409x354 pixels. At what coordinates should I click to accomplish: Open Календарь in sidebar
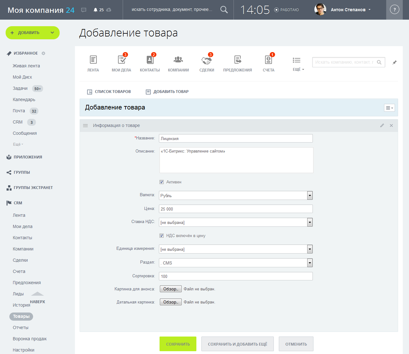(x=24, y=99)
